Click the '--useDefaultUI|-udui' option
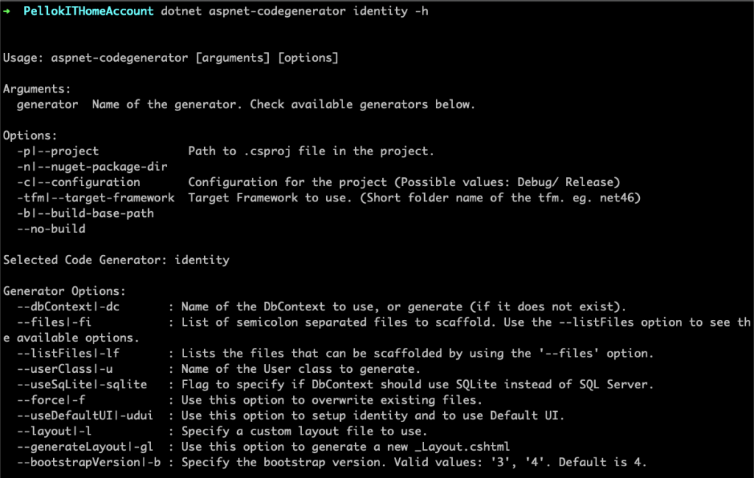 [x=85, y=415]
